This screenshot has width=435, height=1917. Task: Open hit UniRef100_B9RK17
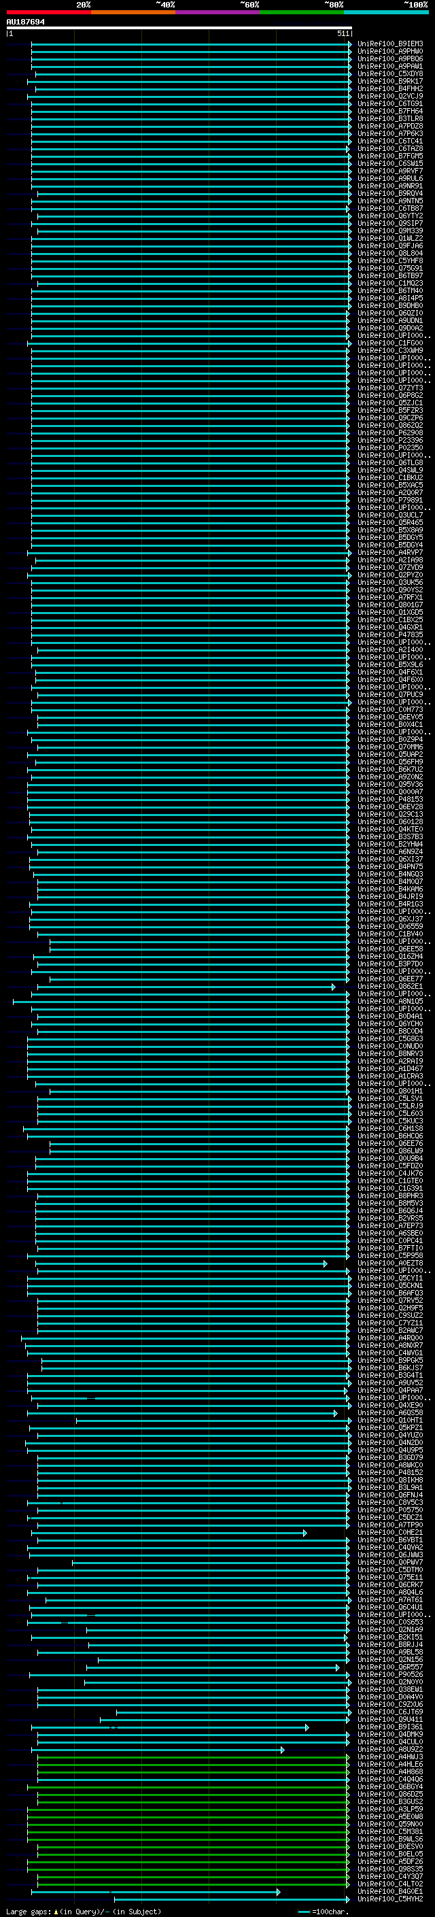(x=389, y=81)
